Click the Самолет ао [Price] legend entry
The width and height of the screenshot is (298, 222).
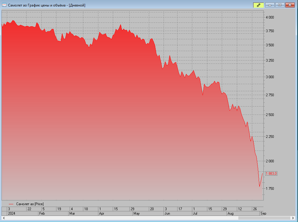[x=30, y=204]
